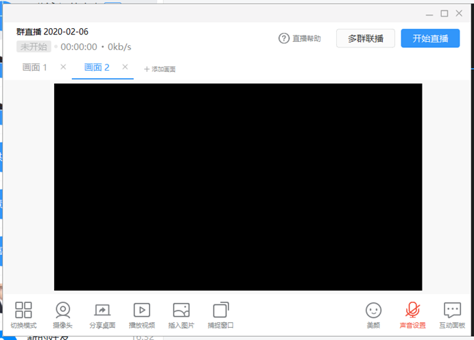Viewport: 474px width, 340px height.
Task: Open the 播放视频 video player option
Action: tap(142, 311)
